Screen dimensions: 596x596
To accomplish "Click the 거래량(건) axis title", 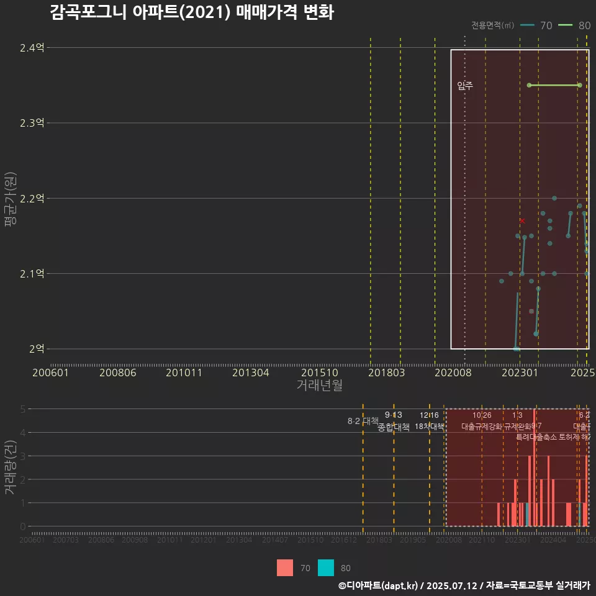I will coord(11,467).
